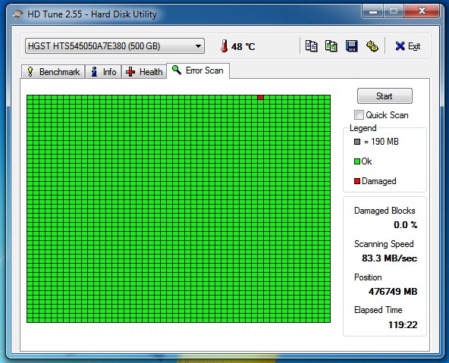The height and width of the screenshot is (363, 449).
Task: Expand drive list using the dropdown arrow
Action: pyautogui.click(x=198, y=46)
